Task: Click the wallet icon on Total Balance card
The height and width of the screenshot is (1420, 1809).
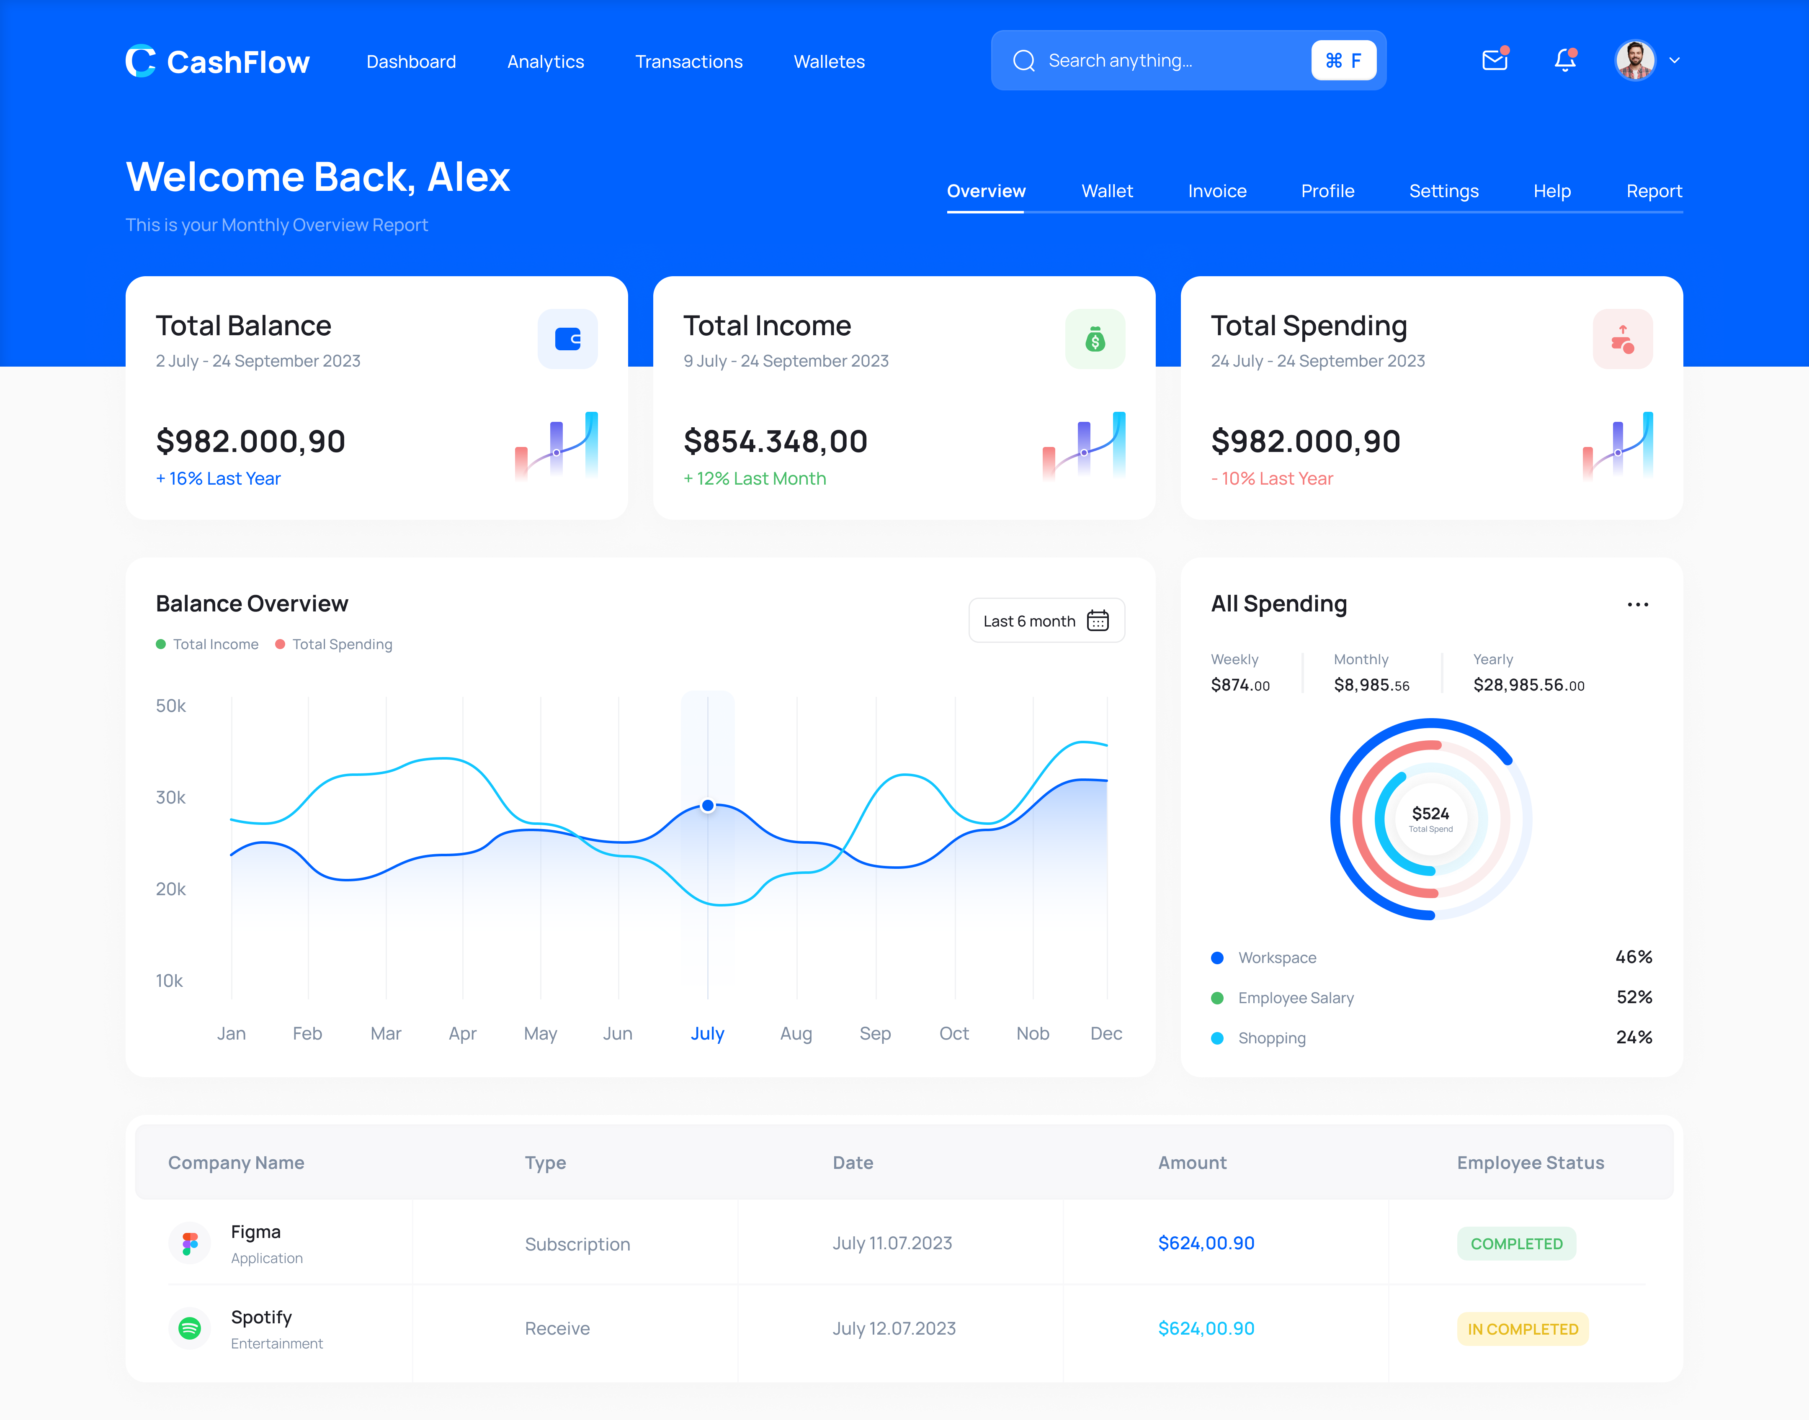Action: click(568, 339)
